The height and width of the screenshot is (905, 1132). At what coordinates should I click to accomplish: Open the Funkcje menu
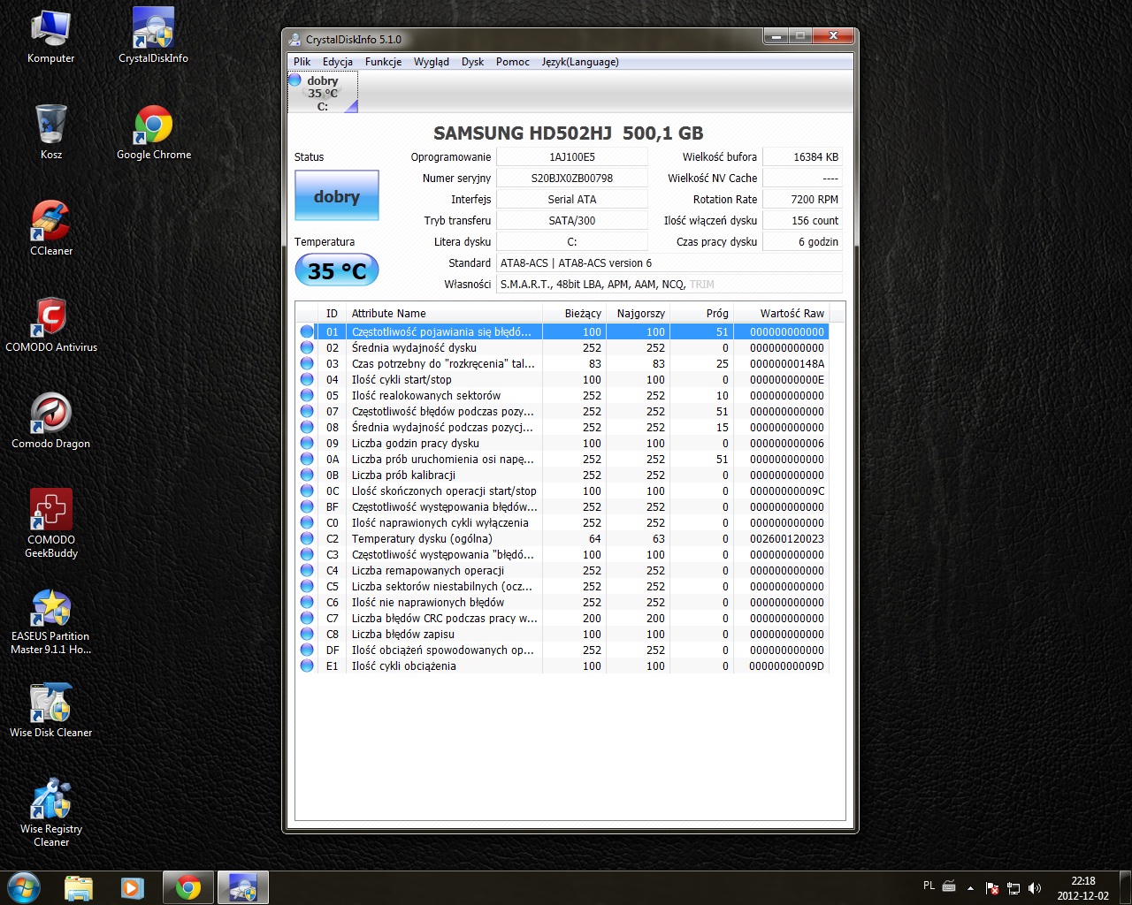(x=383, y=62)
